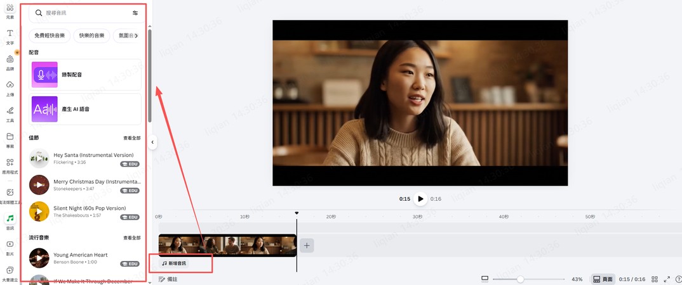Click the magnifier icon in audio search
This screenshot has width=682, height=285.
coord(39,13)
